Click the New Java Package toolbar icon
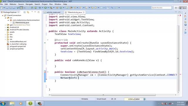The height and width of the screenshot is (106, 188). (x=57, y=8)
